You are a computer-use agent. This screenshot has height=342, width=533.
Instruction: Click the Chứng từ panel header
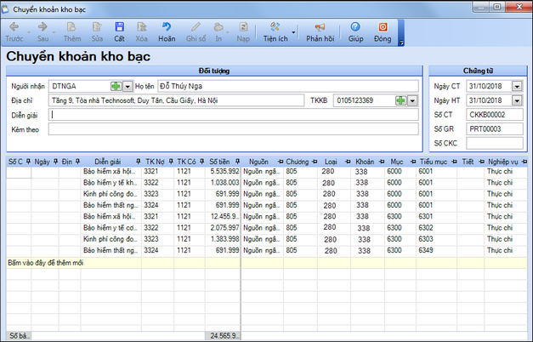478,71
